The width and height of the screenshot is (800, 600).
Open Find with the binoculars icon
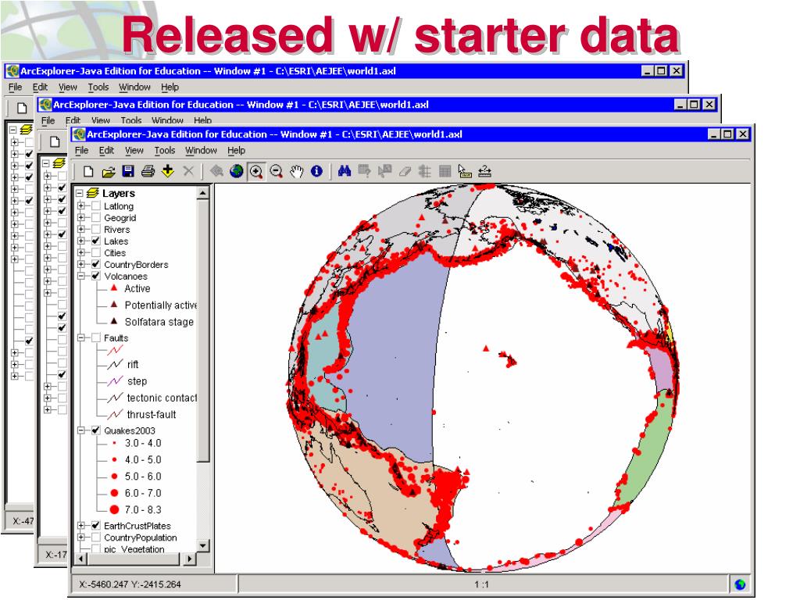pyautogui.click(x=345, y=171)
